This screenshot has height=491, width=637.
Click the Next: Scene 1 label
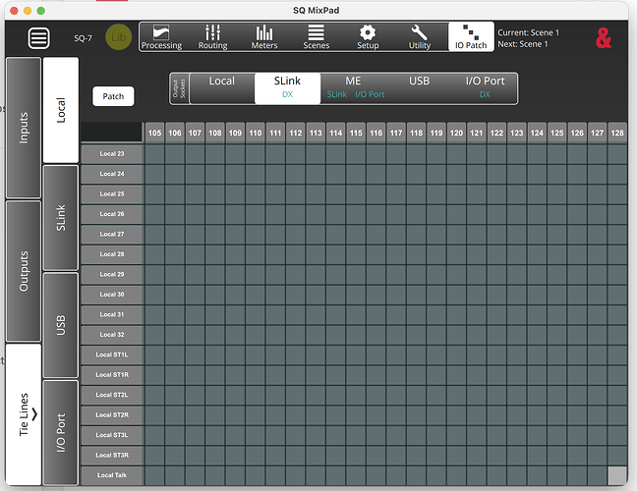click(x=523, y=44)
